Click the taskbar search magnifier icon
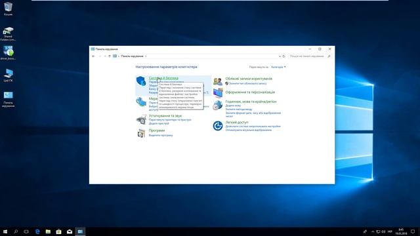The width and height of the screenshot is (420, 236). pyautogui.click(x=16, y=231)
